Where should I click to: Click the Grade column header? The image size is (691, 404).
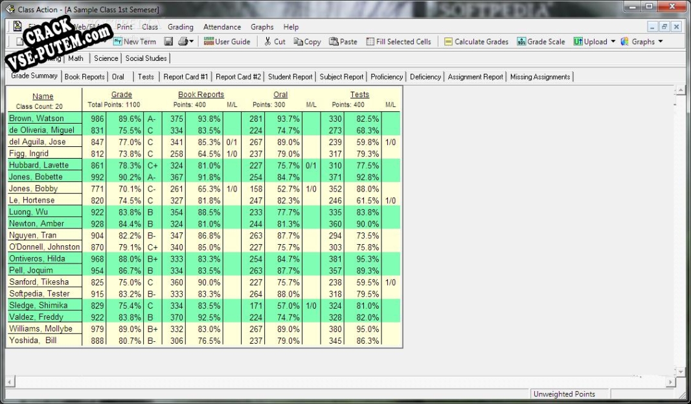click(122, 95)
